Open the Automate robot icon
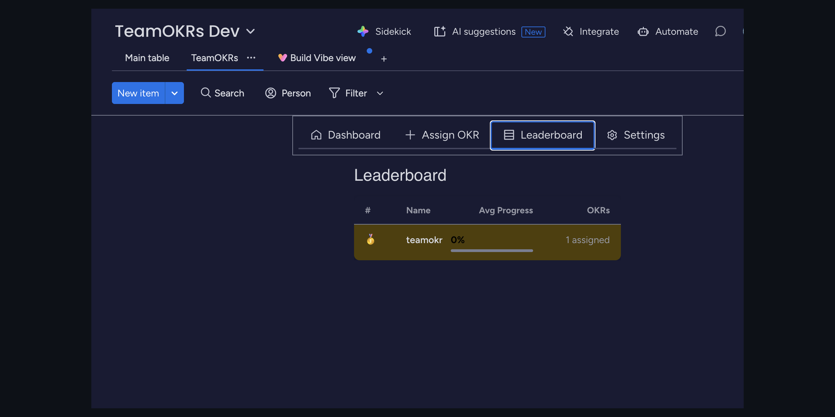 (643, 32)
